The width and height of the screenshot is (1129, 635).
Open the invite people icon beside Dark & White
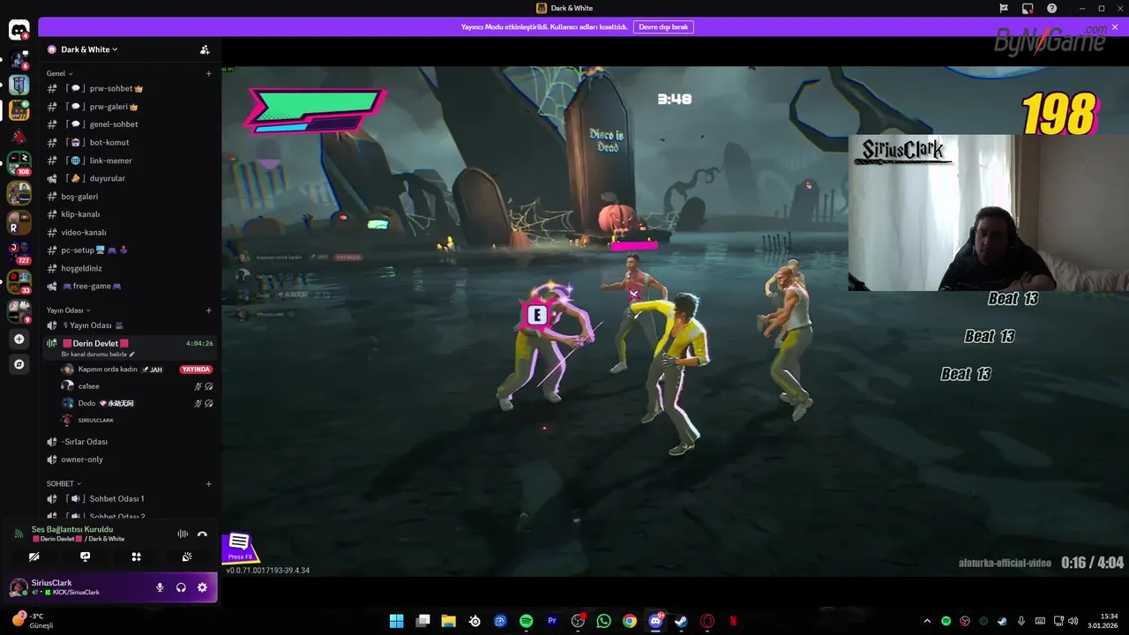pyautogui.click(x=205, y=49)
